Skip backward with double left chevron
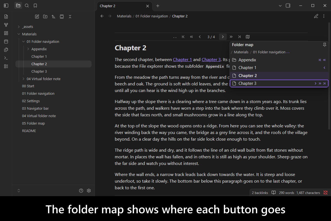The image size is (331, 221). (x=191, y=37)
